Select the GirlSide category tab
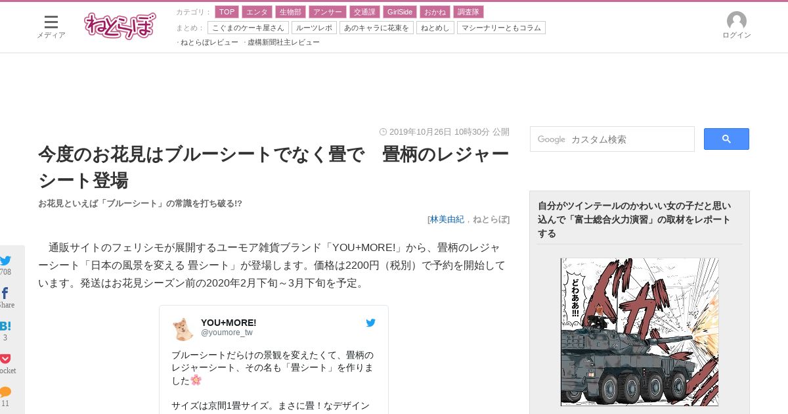The image size is (788, 414). tap(400, 12)
